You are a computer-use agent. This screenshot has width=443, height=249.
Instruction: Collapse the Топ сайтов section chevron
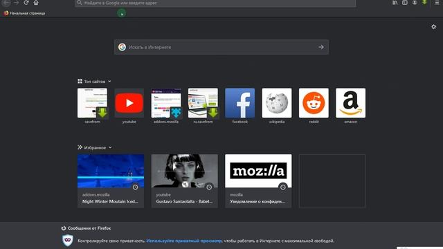109,82
